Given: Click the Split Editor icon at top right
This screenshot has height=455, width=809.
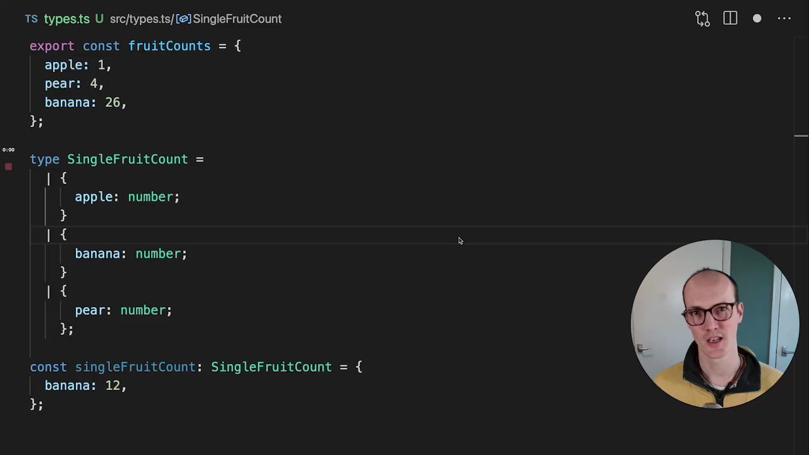Looking at the screenshot, I should coord(730,18).
